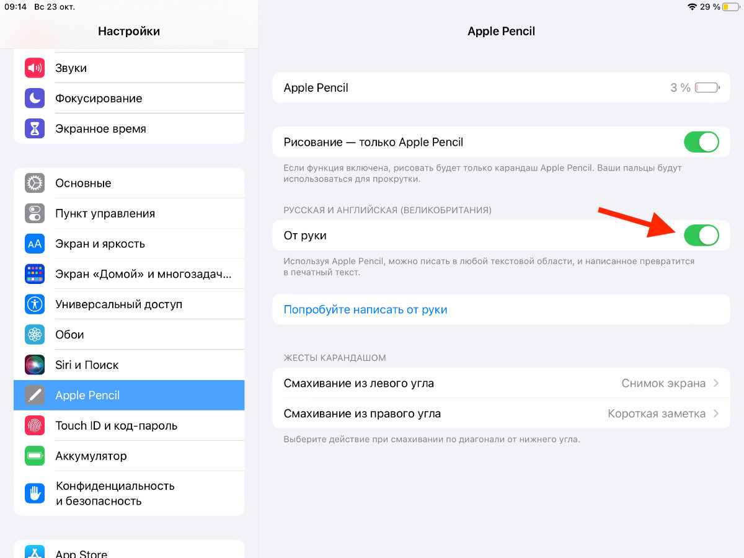The height and width of the screenshot is (558, 744).
Task: Tap Попробуйте написать от руки link
Action: (365, 309)
